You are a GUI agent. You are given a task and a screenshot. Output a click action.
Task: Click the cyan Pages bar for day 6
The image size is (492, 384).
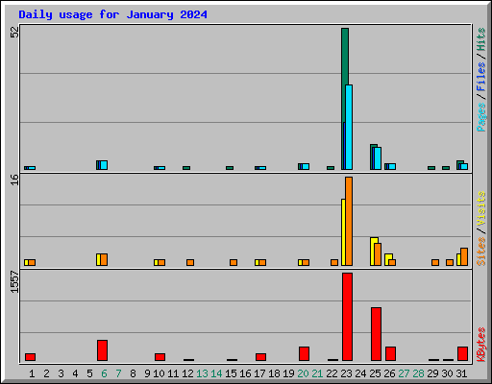click(x=104, y=165)
